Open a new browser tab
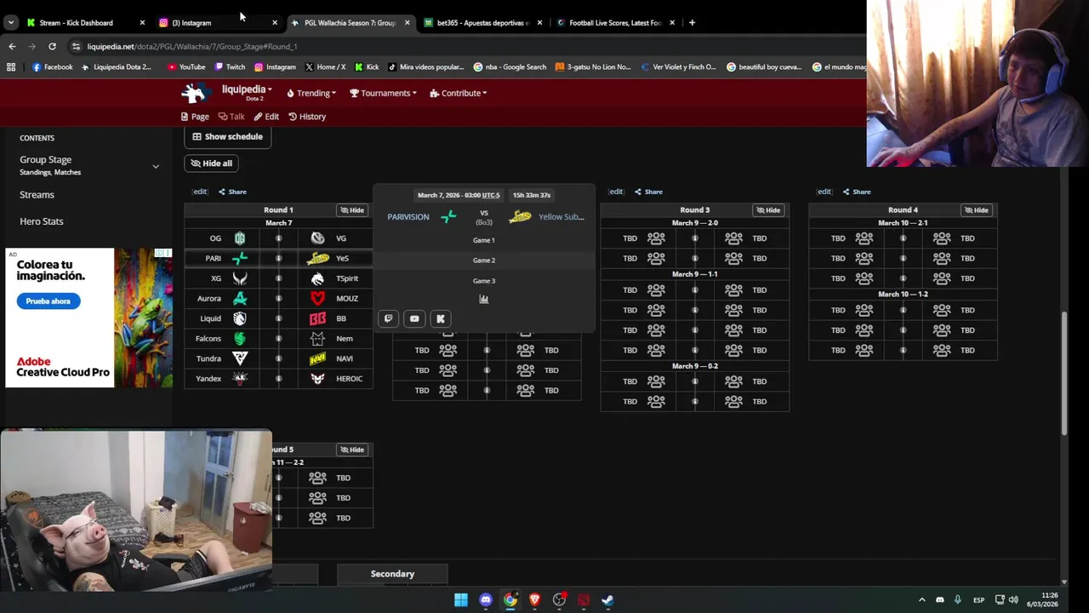The width and height of the screenshot is (1089, 613). pos(692,23)
